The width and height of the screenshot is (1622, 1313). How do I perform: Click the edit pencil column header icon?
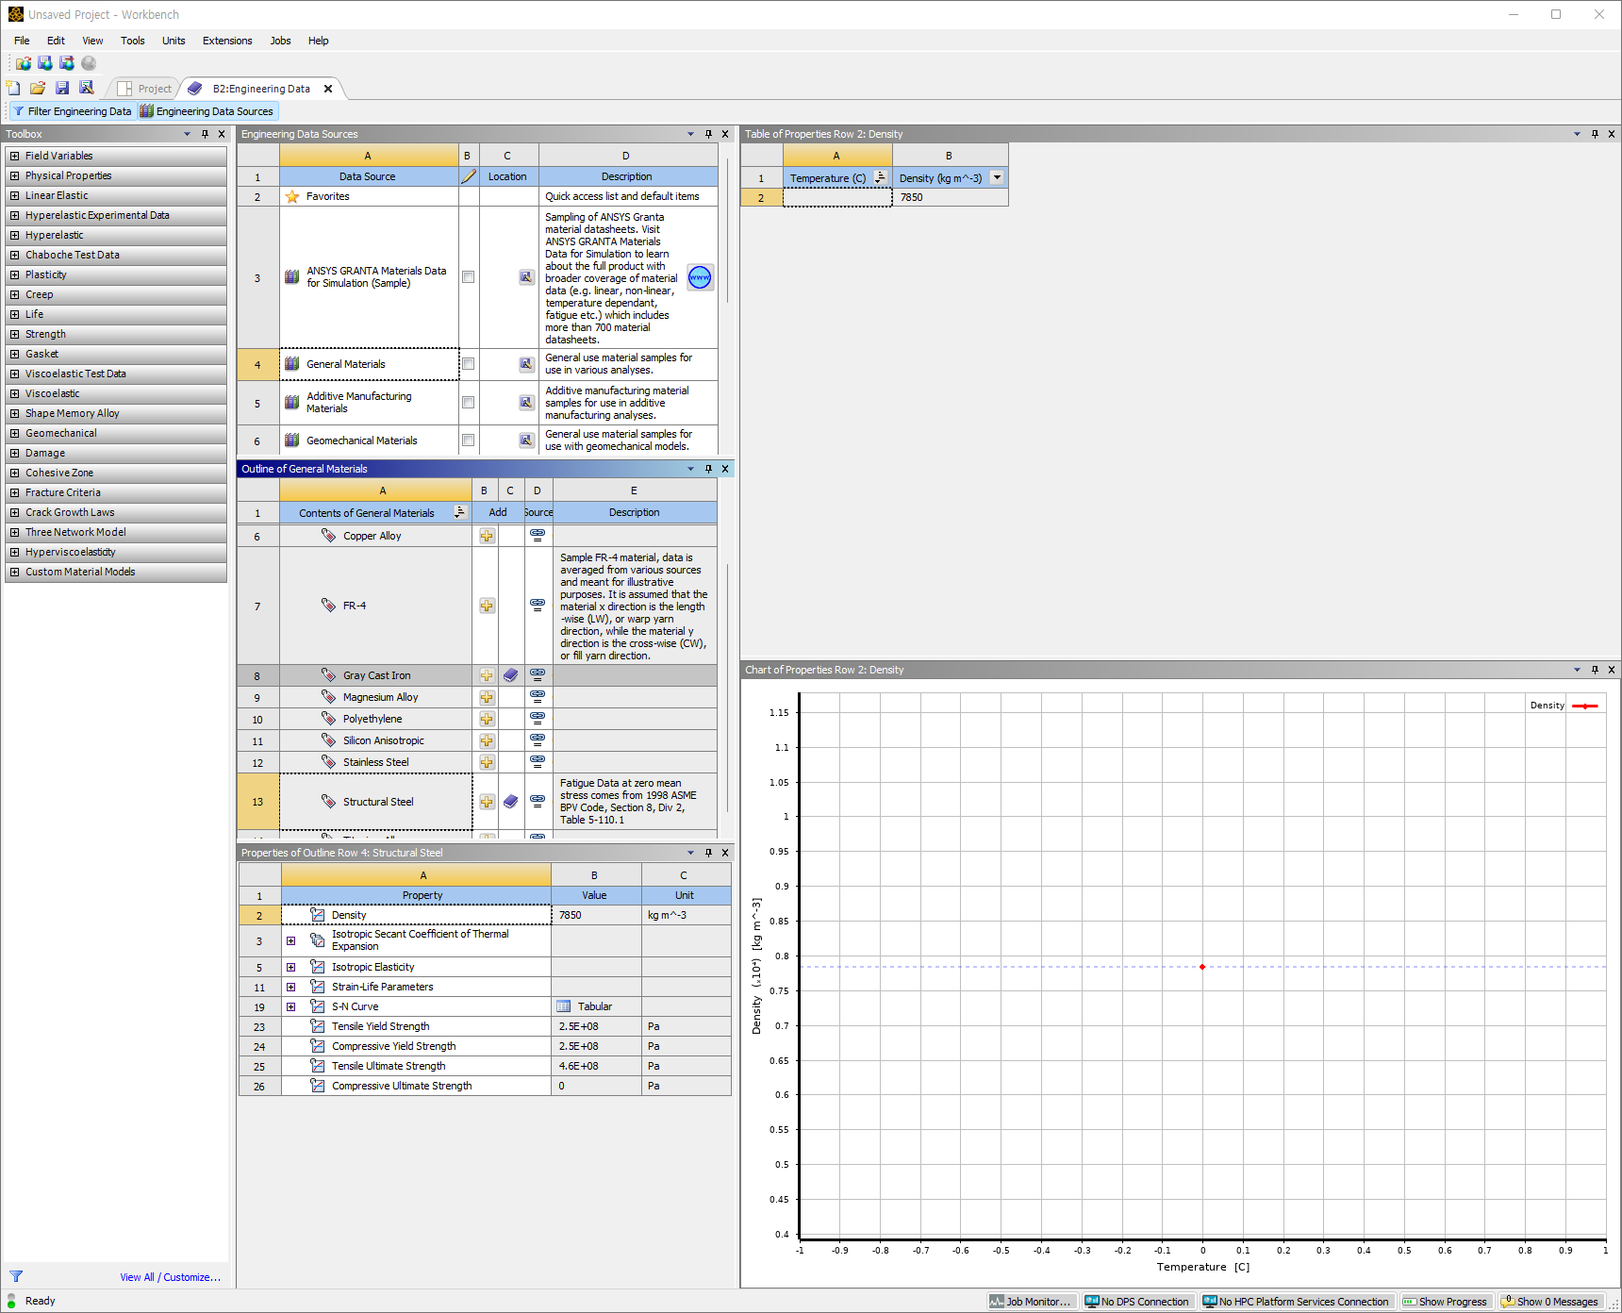pyautogui.click(x=469, y=176)
